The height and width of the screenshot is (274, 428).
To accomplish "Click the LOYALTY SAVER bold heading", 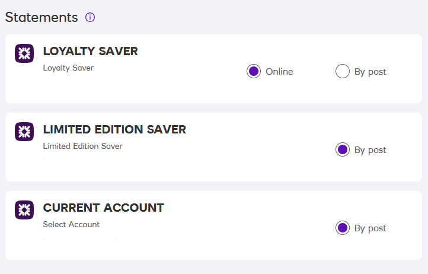I will coord(90,52).
